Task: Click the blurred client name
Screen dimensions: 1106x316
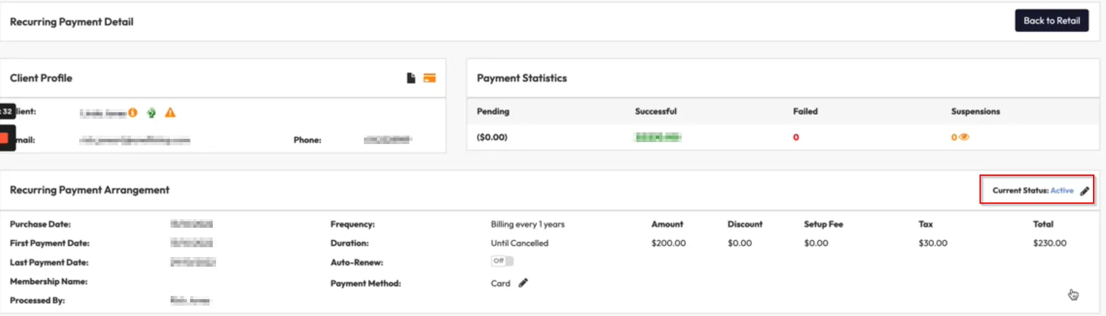Action: pos(102,113)
